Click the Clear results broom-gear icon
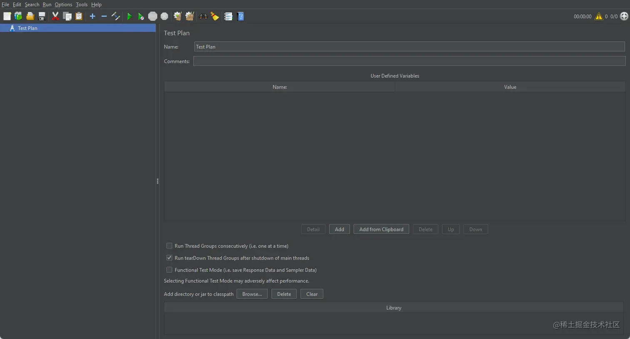The image size is (630, 339). pos(177,16)
